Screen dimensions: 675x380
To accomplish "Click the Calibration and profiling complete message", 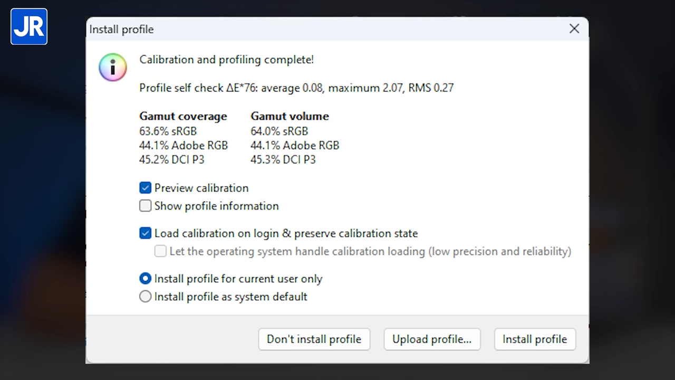I will [226, 60].
